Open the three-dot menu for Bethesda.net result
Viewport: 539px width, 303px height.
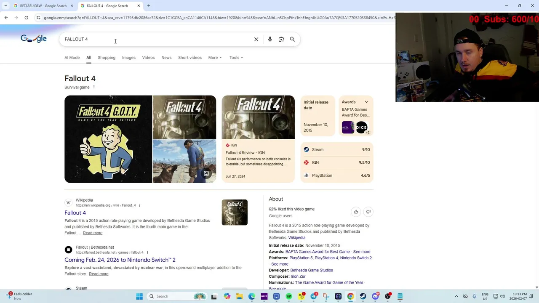tap(147, 252)
